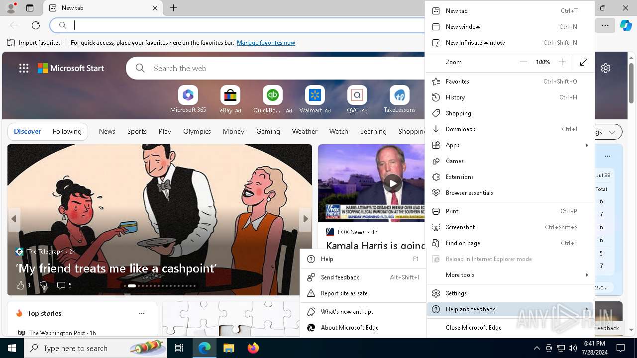
Task: Open Browser essentials menu item
Action: tap(510, 193)
